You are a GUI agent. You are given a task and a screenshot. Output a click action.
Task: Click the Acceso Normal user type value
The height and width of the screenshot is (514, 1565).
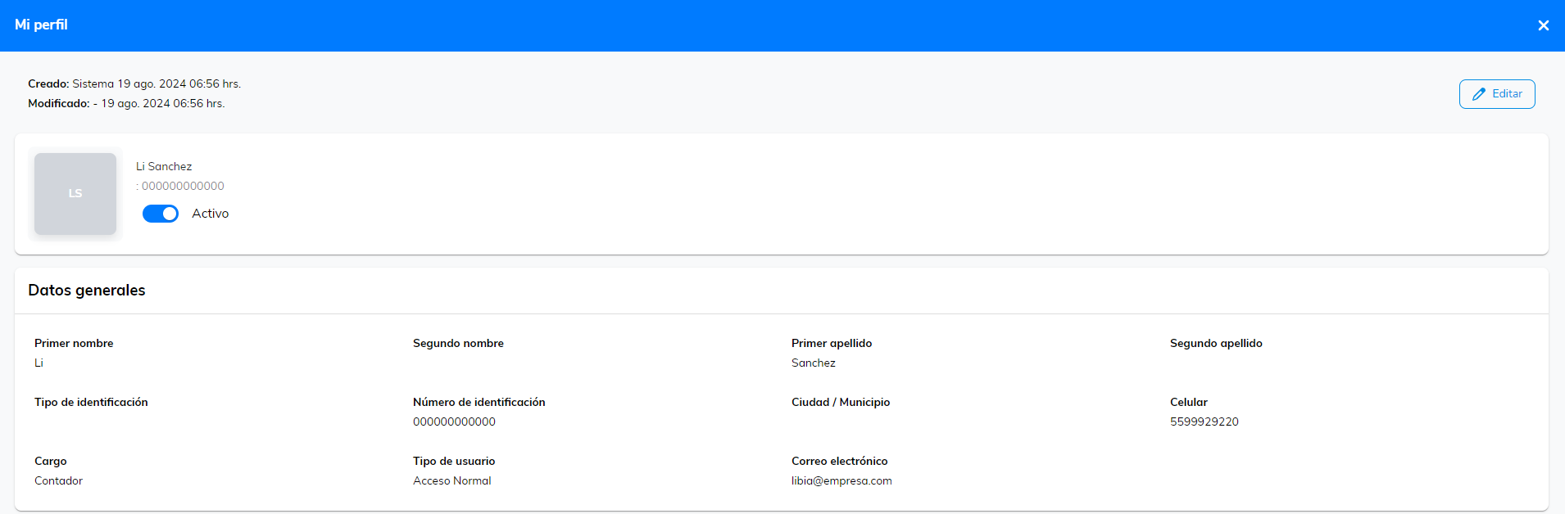click(x=451, y=481)
